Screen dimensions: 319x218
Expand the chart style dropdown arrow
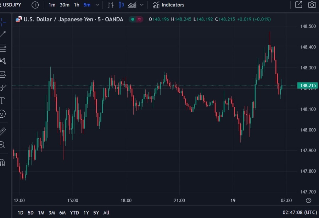coord(142,5)
